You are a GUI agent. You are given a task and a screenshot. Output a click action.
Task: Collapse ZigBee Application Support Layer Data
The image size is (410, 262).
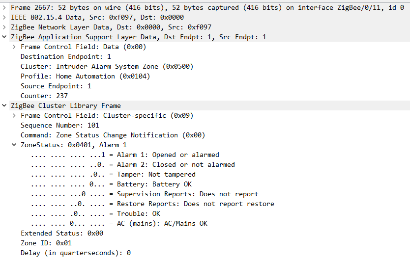click(x=5, y=37)
